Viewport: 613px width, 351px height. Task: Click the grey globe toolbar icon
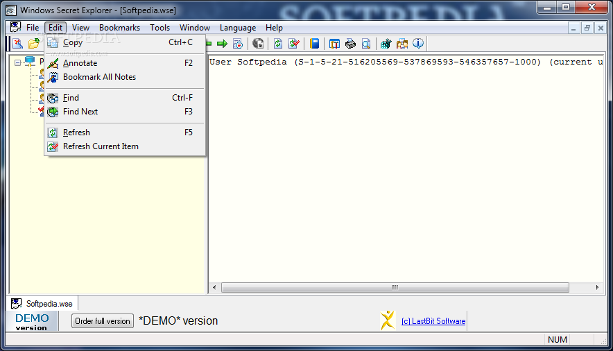click(258, 44)
